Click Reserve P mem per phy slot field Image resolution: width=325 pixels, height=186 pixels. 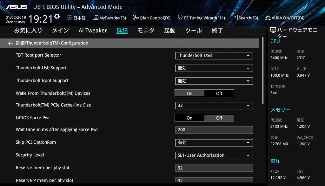point(214,180)
